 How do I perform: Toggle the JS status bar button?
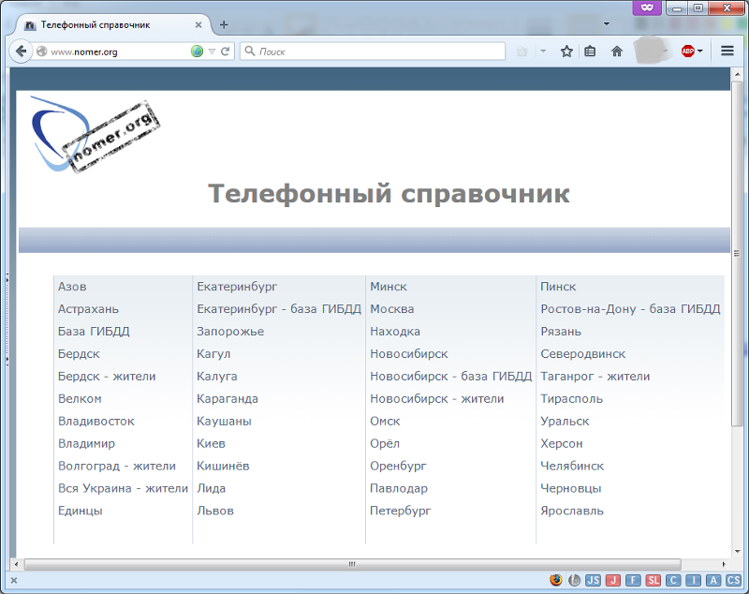click(x=593, y=580)
